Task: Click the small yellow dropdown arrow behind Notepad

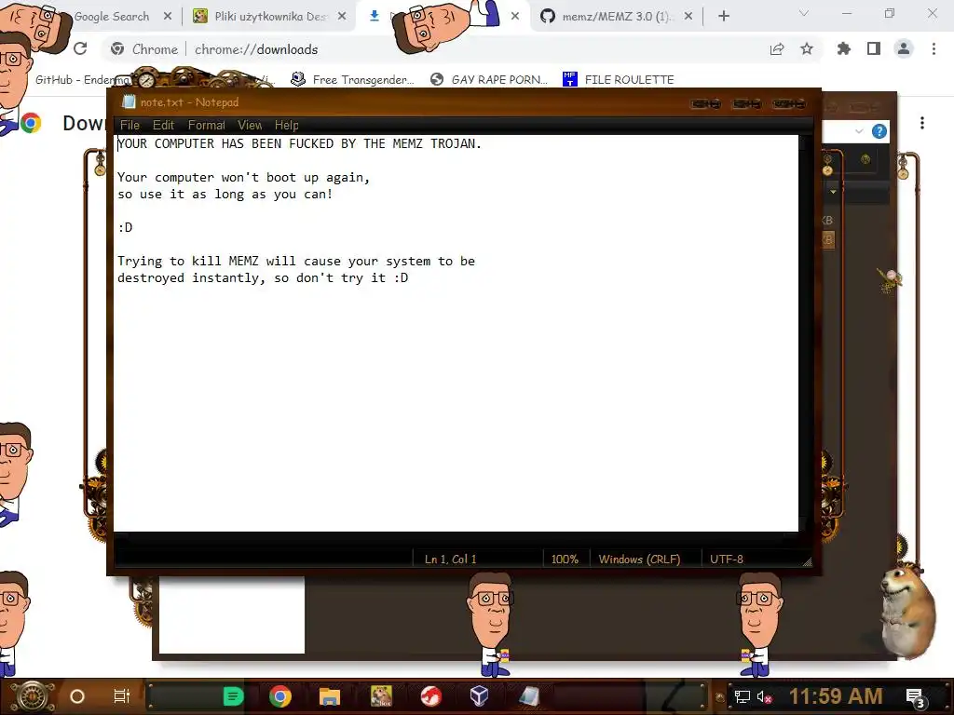Action: pos(833,192)
